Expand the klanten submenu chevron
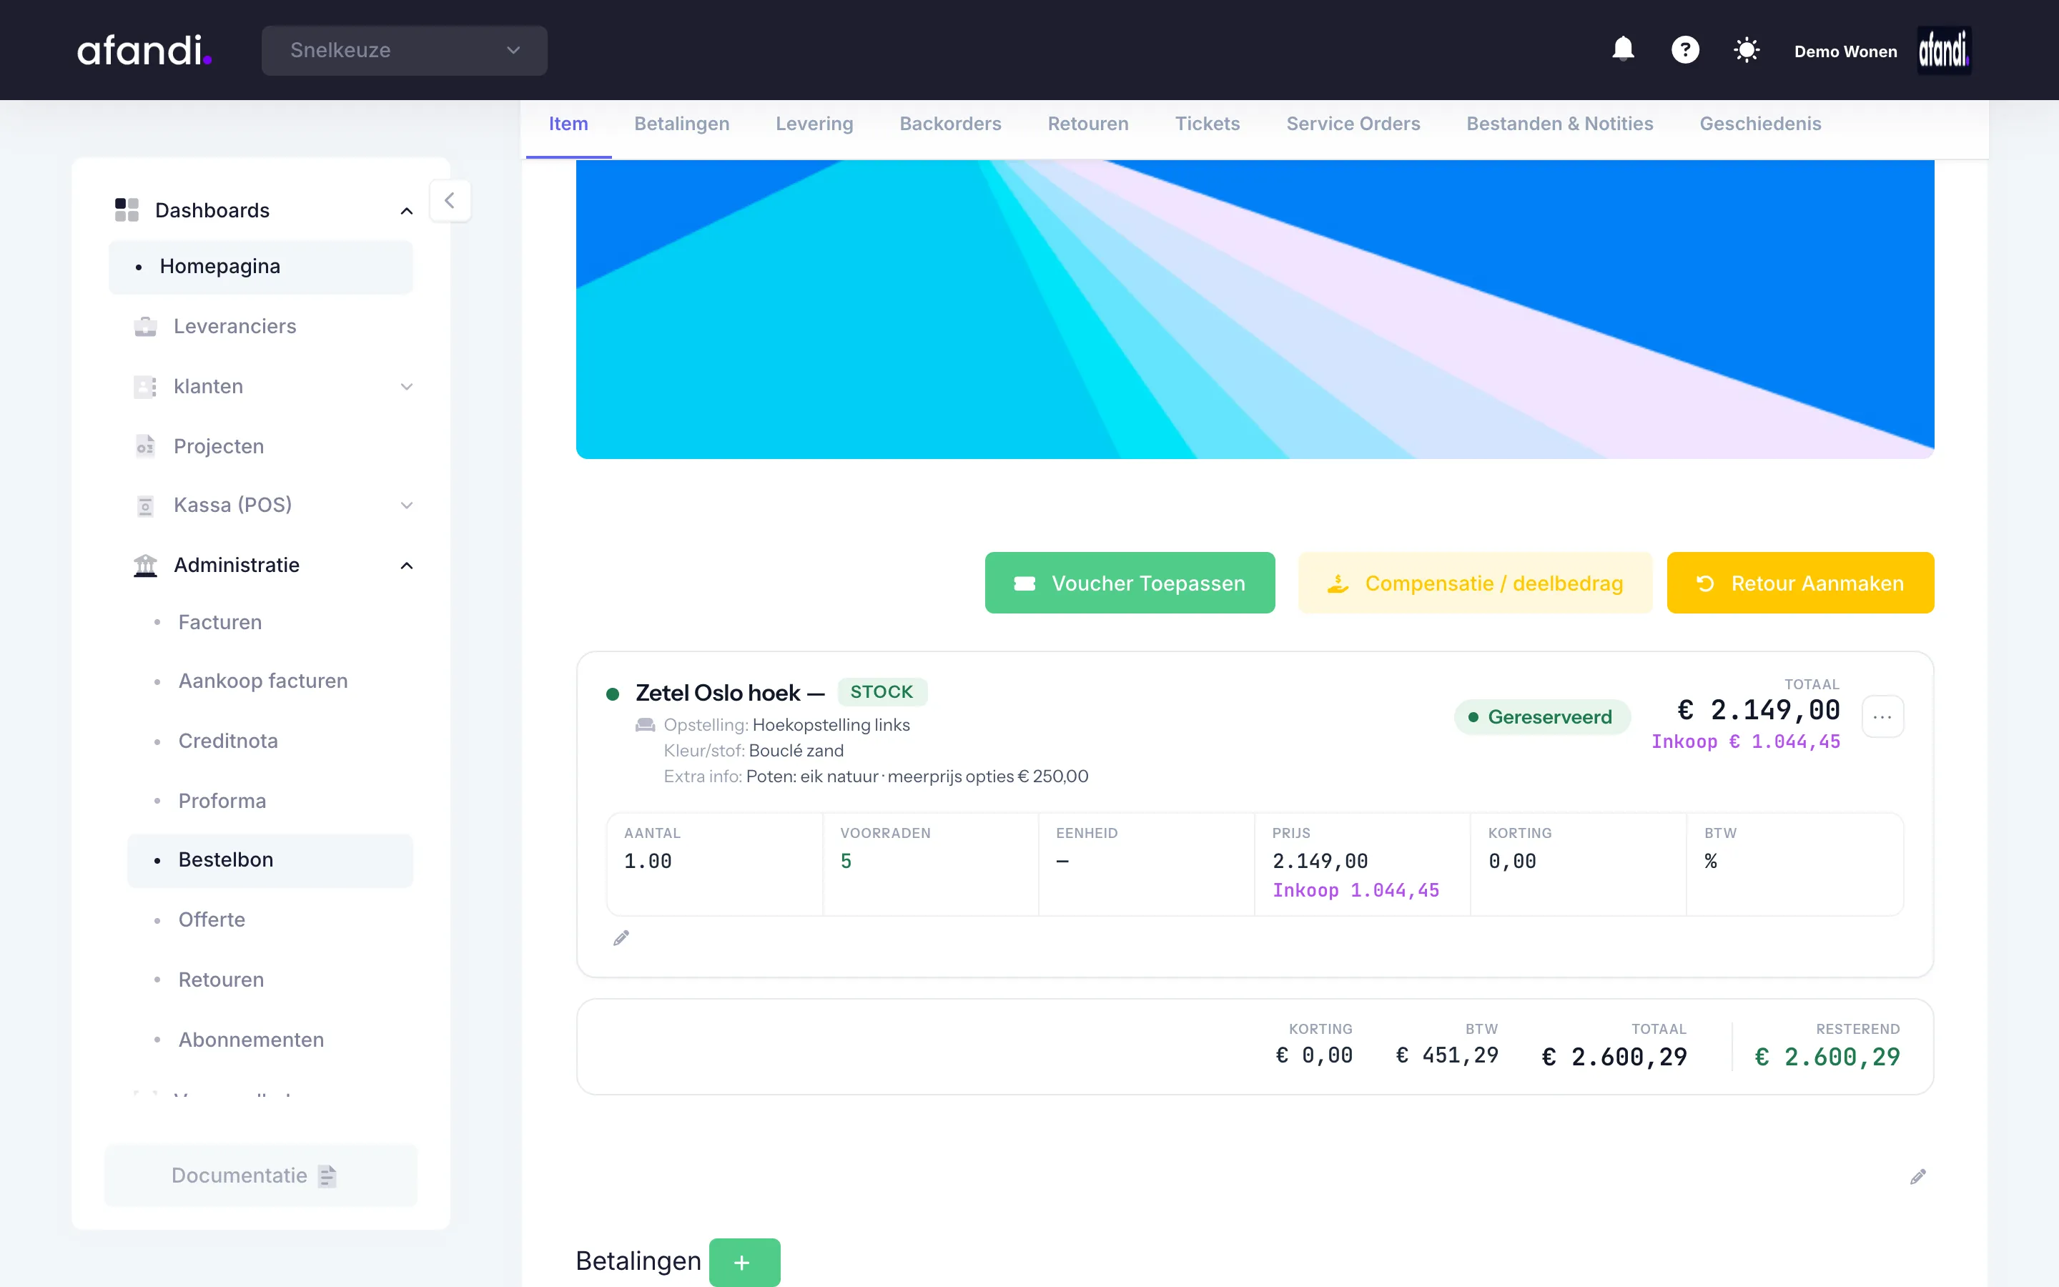The image size is (2059, 1287). [407, 386]
